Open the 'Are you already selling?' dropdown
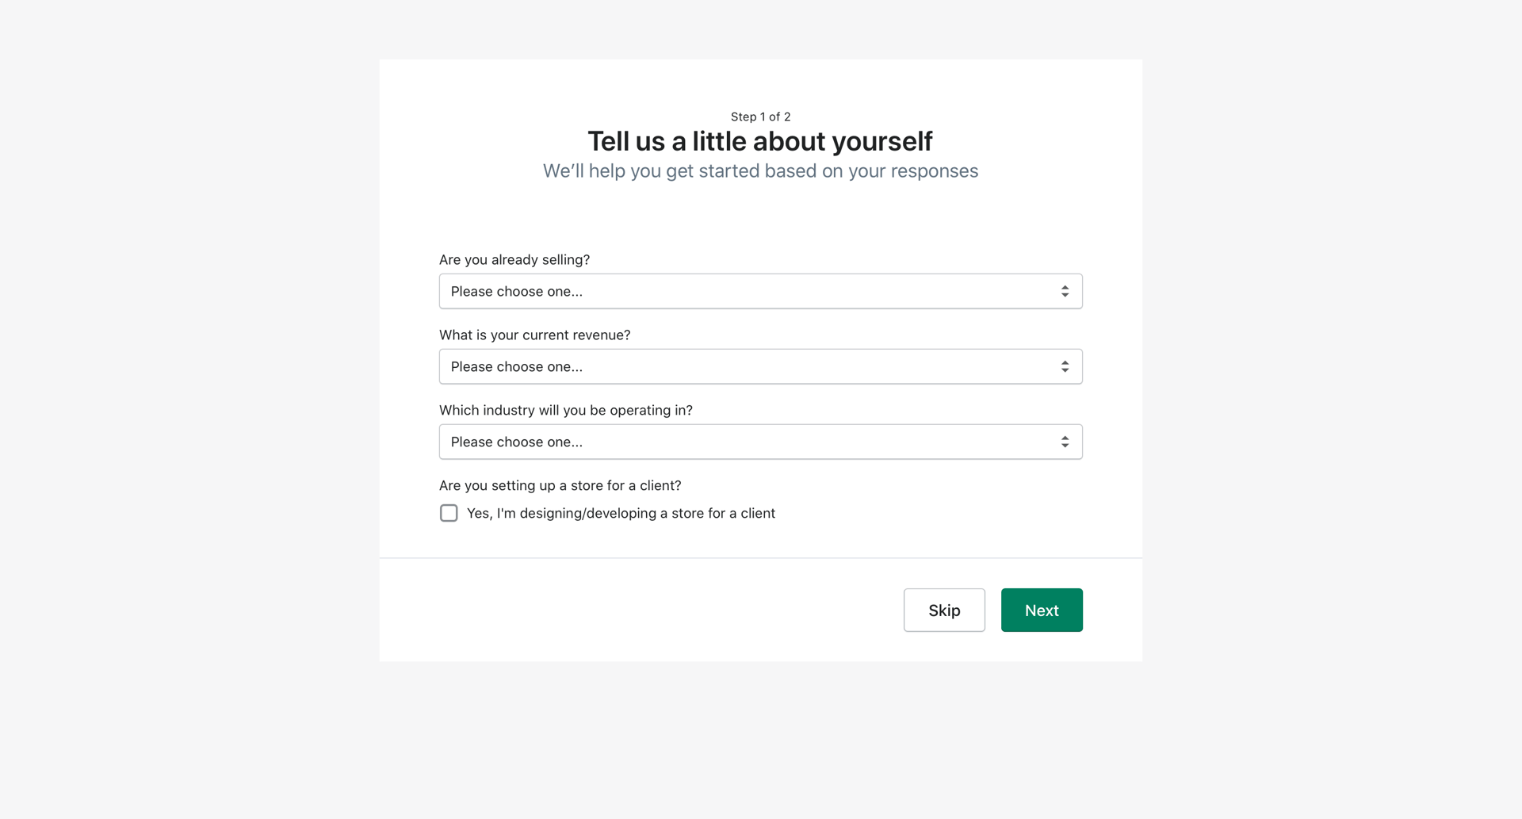 (x=759, y=291)
